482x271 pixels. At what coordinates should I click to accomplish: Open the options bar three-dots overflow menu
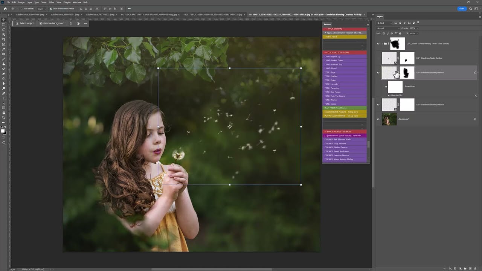click(x=130, y=9)
